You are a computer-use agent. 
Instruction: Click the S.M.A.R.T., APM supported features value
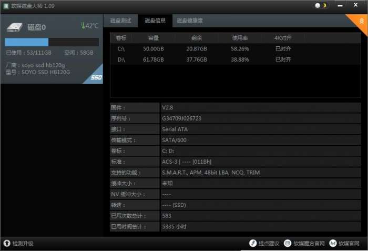(211, 173)
